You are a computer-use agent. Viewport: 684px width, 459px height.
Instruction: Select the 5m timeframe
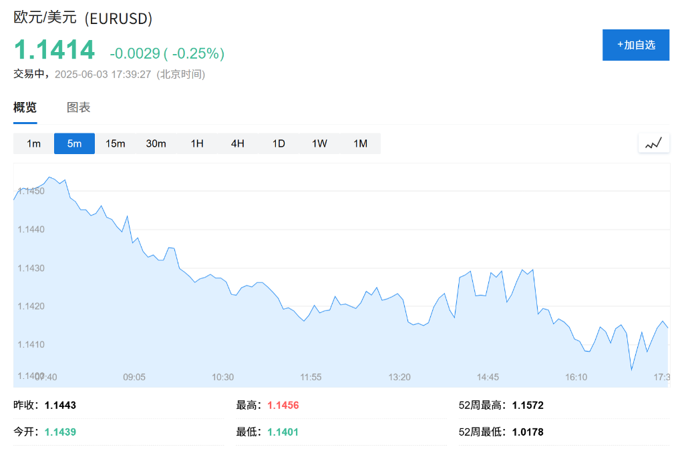pos(74,143)
